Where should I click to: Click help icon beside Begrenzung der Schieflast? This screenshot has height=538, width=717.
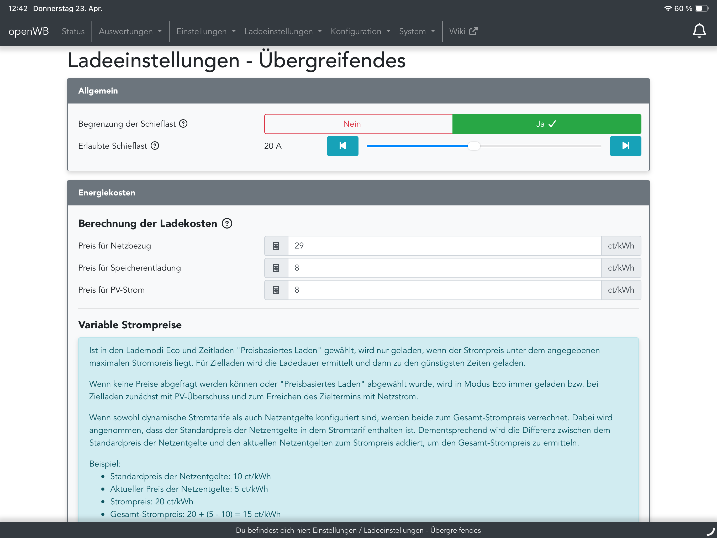pos(183,124)
